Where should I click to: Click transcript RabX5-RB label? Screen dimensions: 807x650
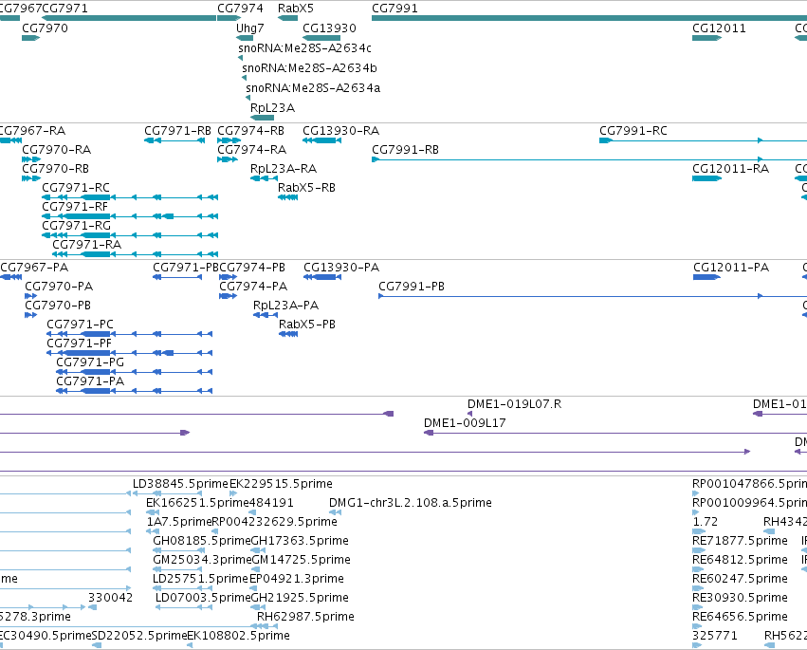pos(306,188)
